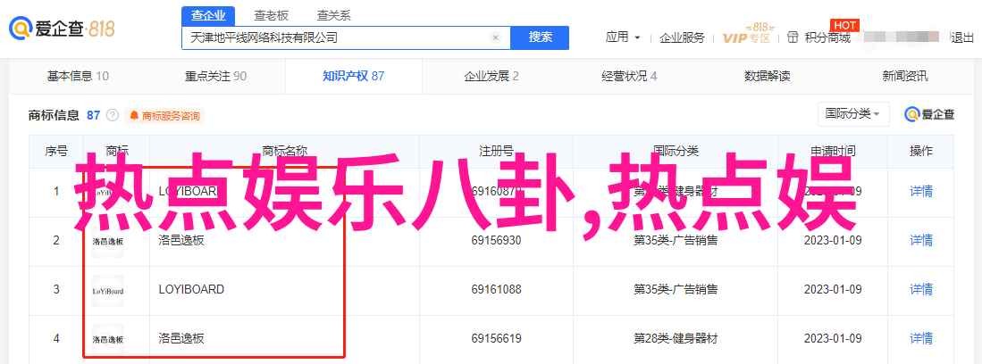Select the 查老板 search tab
The image size is (982, 364).
[x=271, y=16]
